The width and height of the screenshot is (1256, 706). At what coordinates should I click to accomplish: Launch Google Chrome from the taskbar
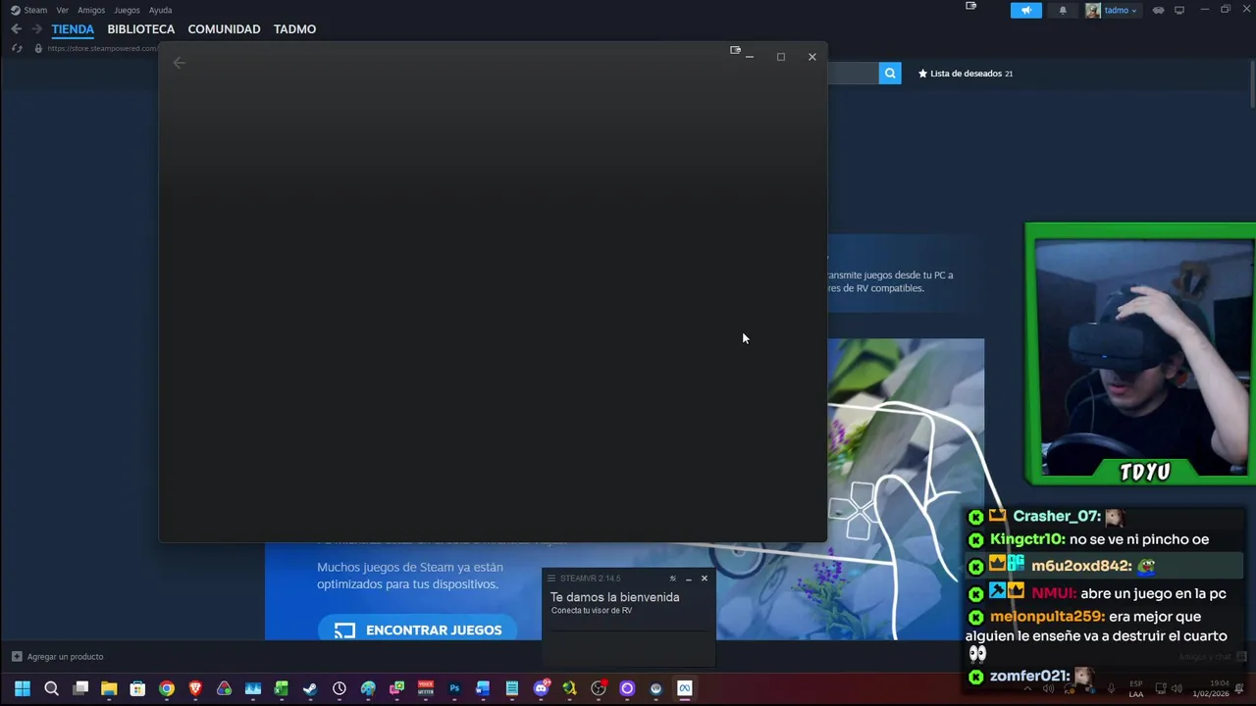pos(167,688)
